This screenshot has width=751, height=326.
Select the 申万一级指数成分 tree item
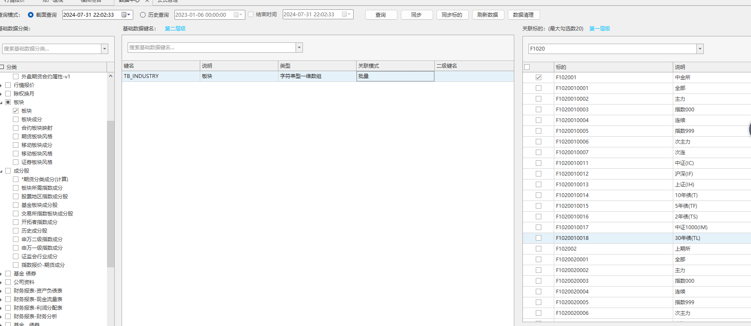click(x=42, y=248)
